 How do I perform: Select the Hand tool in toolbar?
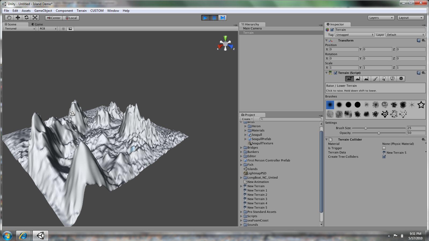[9, 18]
